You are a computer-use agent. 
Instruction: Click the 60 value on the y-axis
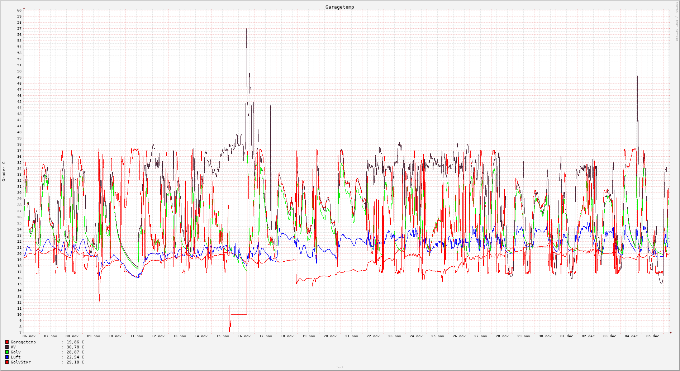pos(19,10)
